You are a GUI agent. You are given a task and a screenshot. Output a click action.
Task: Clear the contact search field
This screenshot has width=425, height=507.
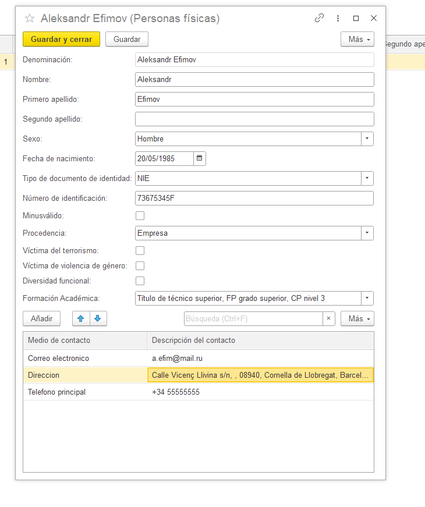point(329,318)
